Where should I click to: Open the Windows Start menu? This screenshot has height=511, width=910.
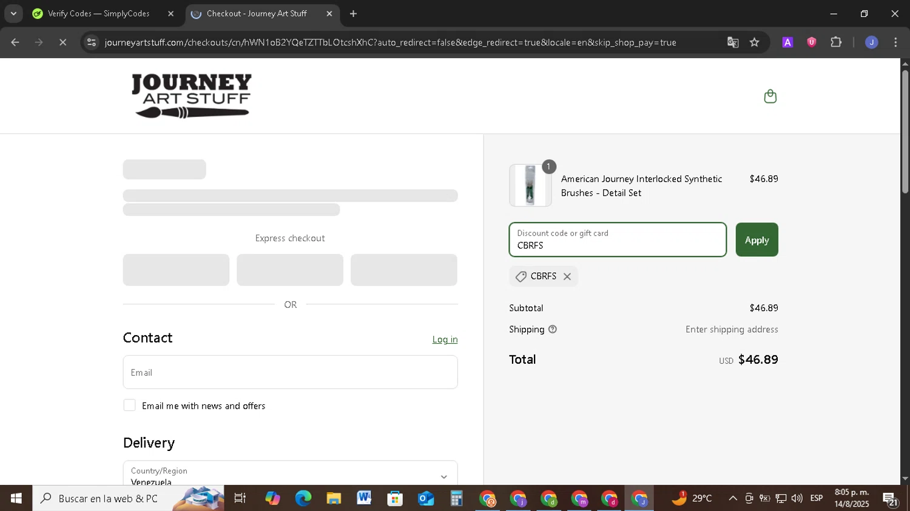16,498
